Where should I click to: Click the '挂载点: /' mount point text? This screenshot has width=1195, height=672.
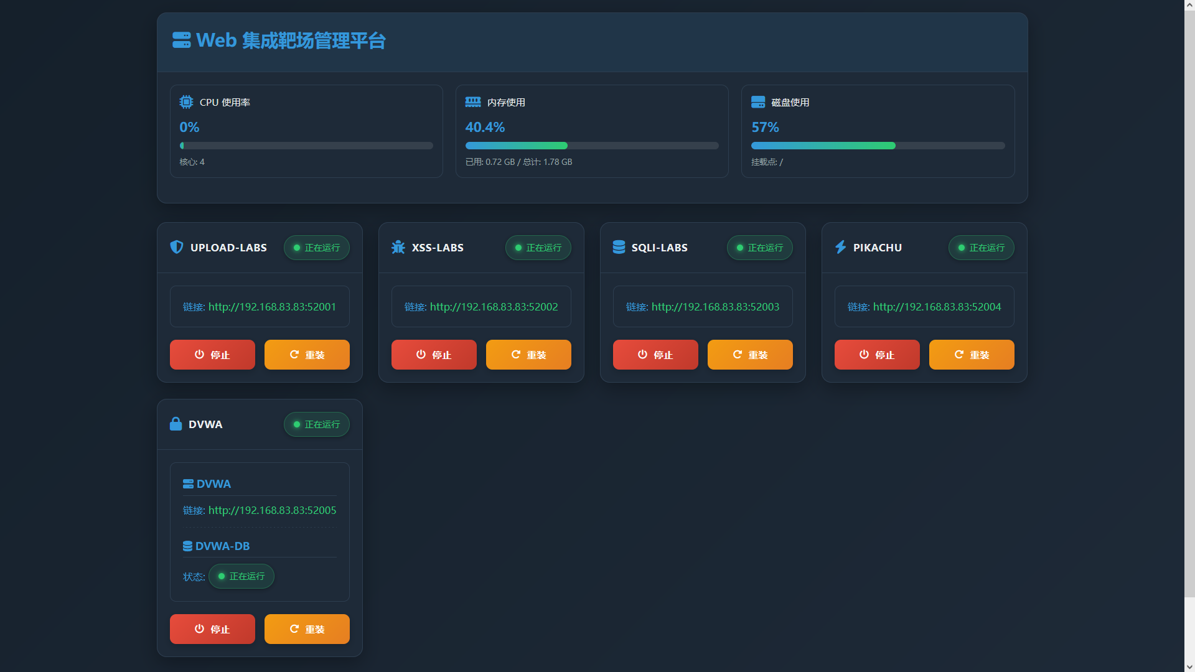767,162
